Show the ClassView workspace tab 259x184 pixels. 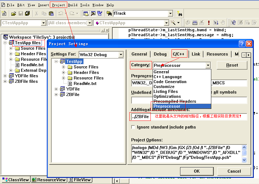pyautogui.click(x=16, y=180)
